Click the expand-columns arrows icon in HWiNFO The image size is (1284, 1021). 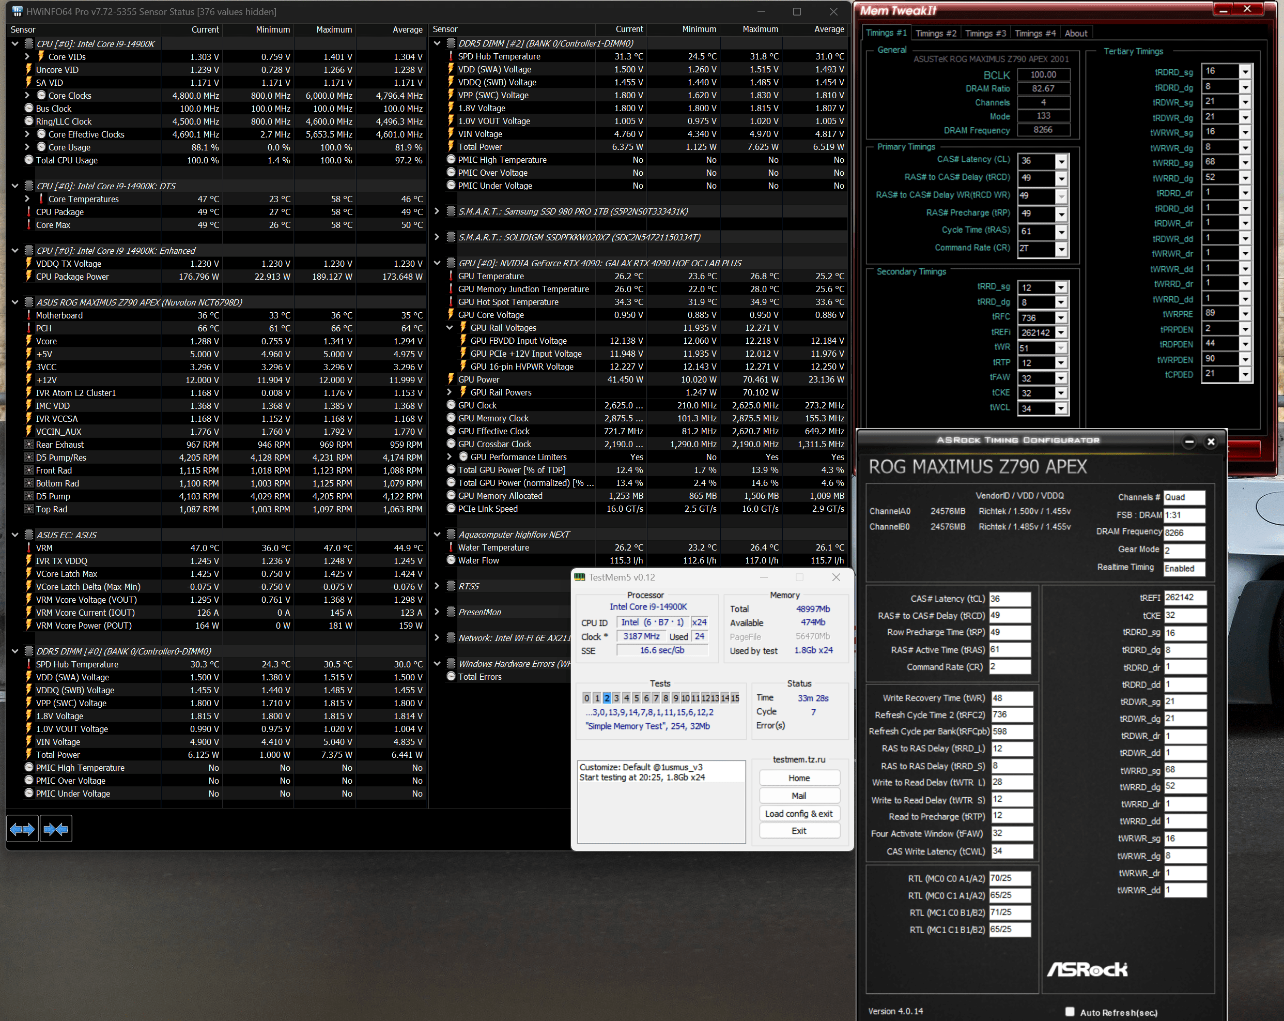coord(23,829)
